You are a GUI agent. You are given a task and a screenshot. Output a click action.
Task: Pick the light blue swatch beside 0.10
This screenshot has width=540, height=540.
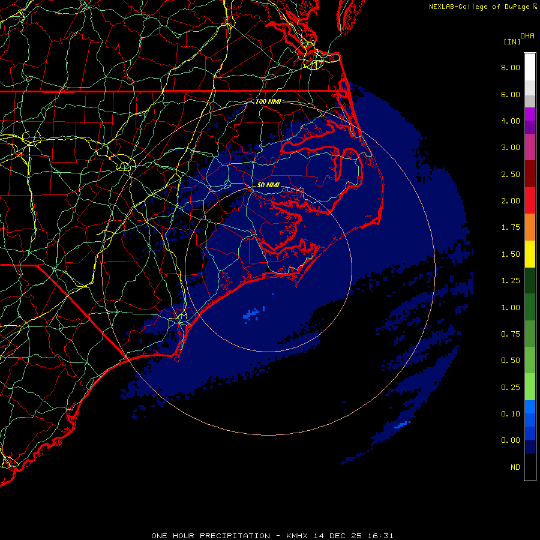pos(530,407)
